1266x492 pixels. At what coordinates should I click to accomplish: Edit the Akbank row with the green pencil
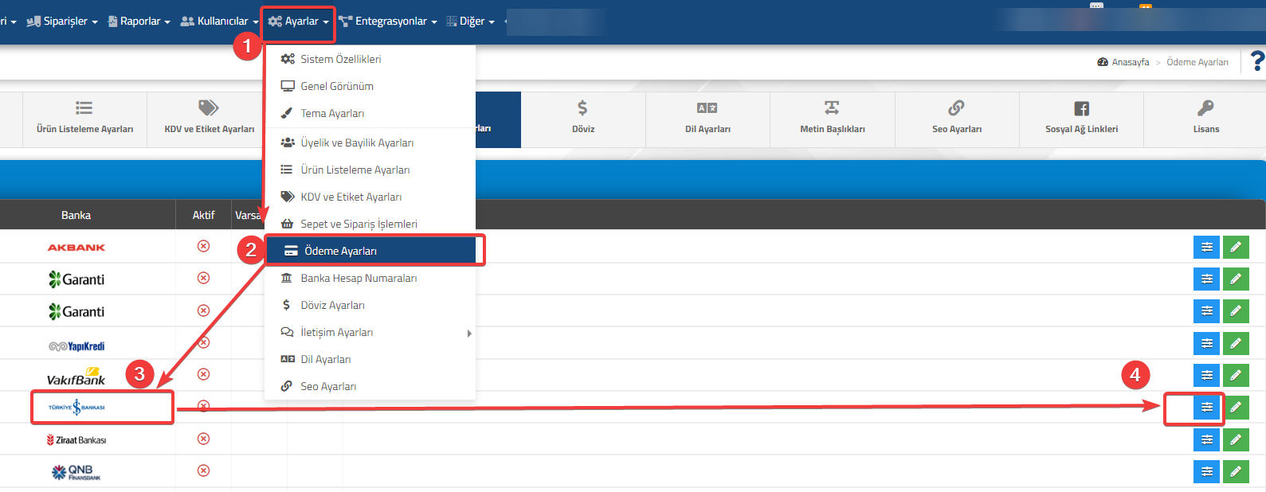1236,248
